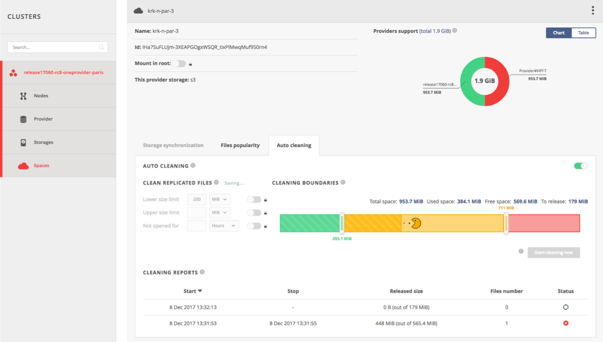Switch providers support view to Chart
Viewport: 603px width, 342px height.
point(559,33)
